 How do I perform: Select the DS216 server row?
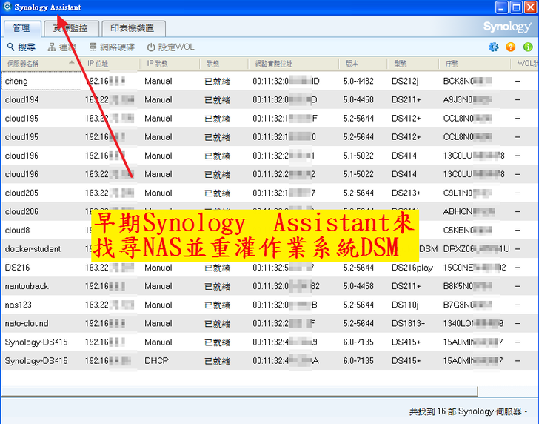(269, 268)
